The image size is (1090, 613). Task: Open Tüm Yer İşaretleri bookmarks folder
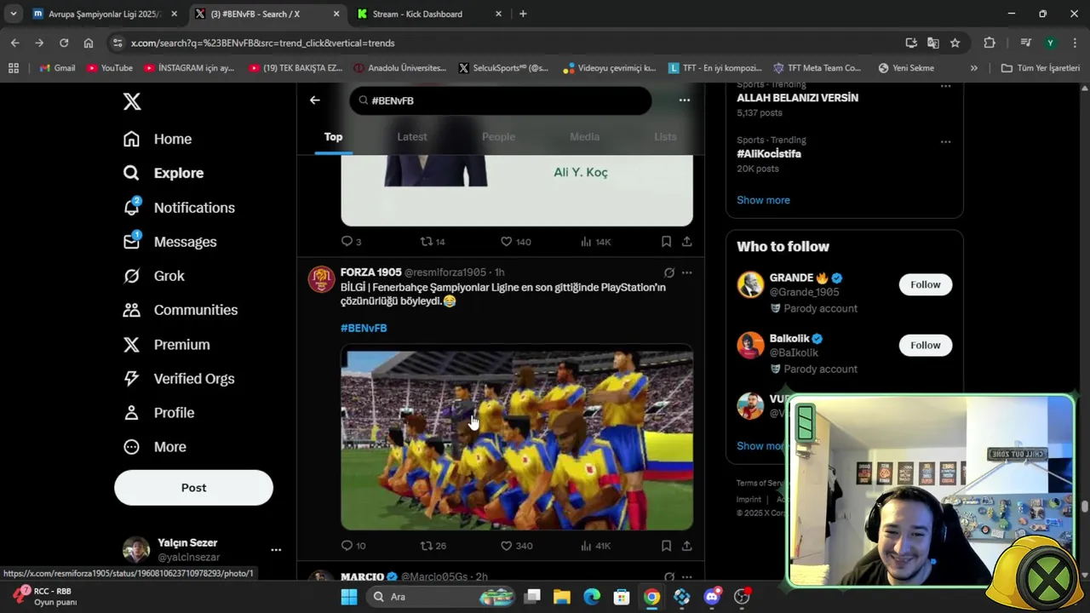click(1041, 68)
